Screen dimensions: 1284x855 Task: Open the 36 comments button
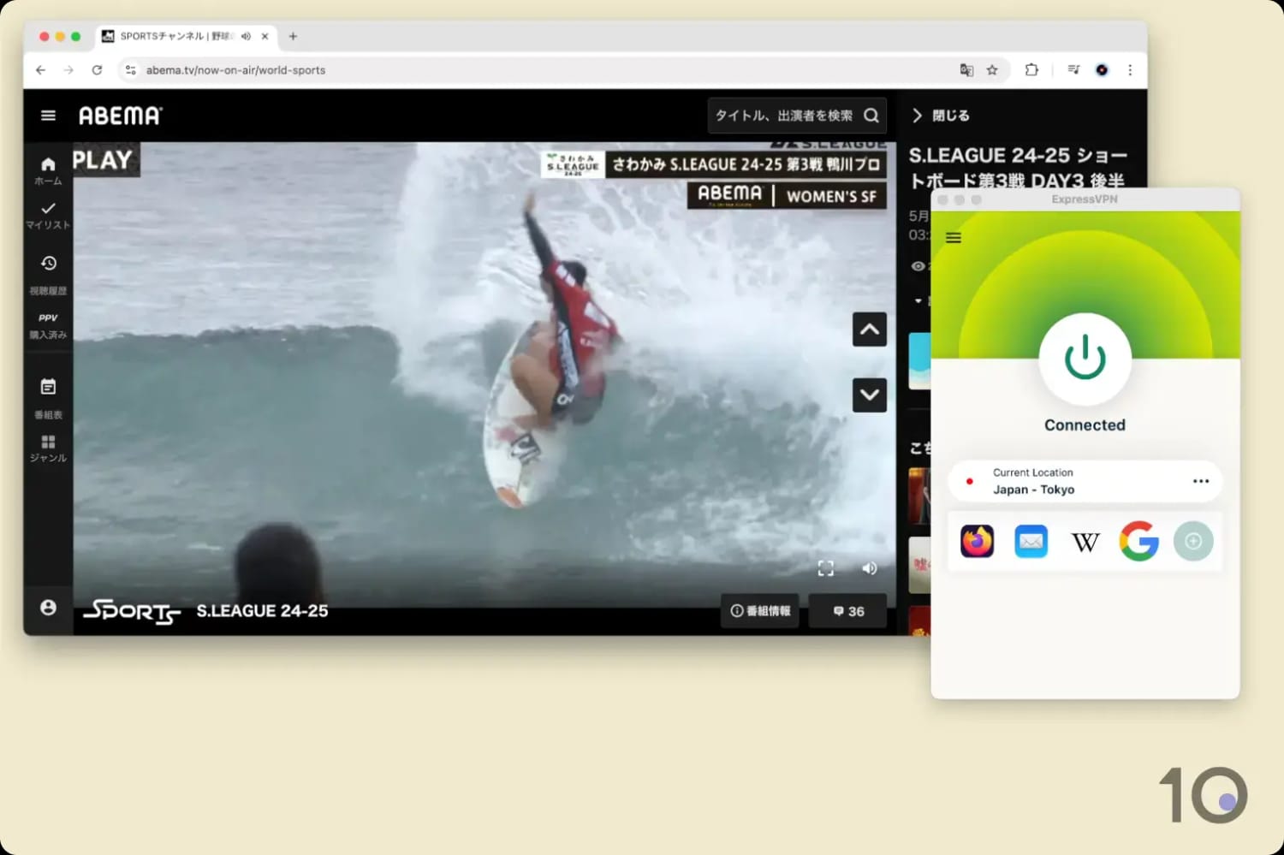pos(848,611)
